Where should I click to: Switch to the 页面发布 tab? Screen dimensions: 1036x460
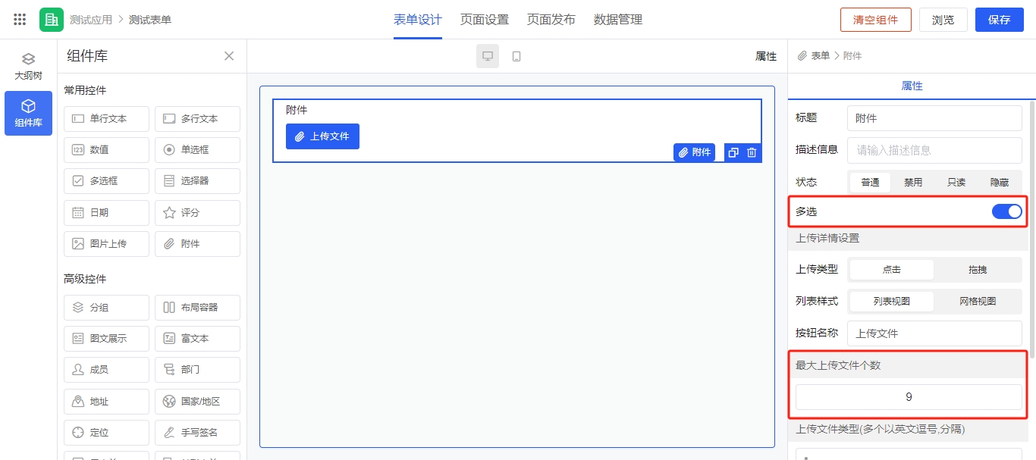coord(551,20)
